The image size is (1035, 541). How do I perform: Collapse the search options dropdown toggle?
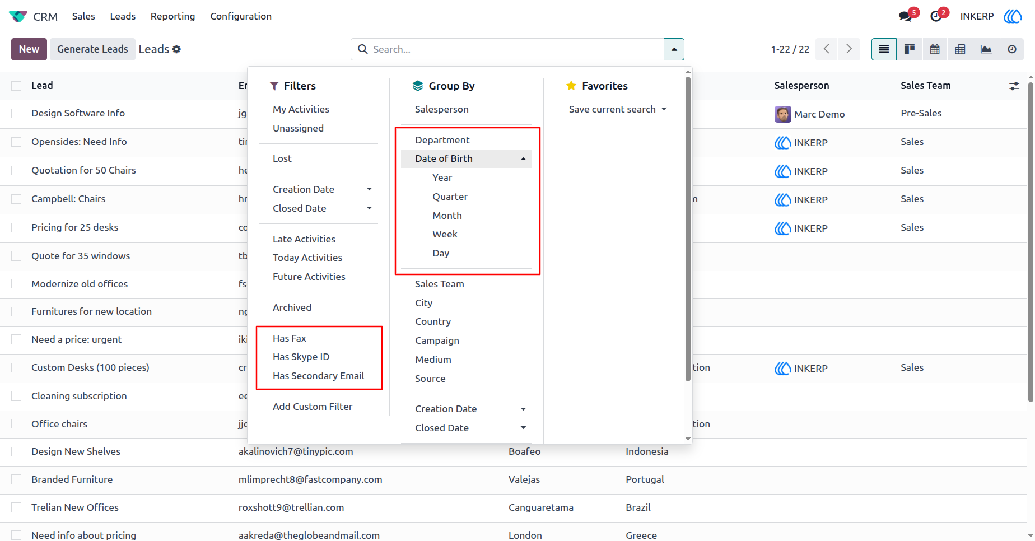[674, 49]
